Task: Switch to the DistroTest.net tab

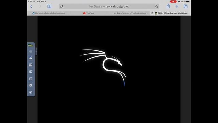Action: 131,13
